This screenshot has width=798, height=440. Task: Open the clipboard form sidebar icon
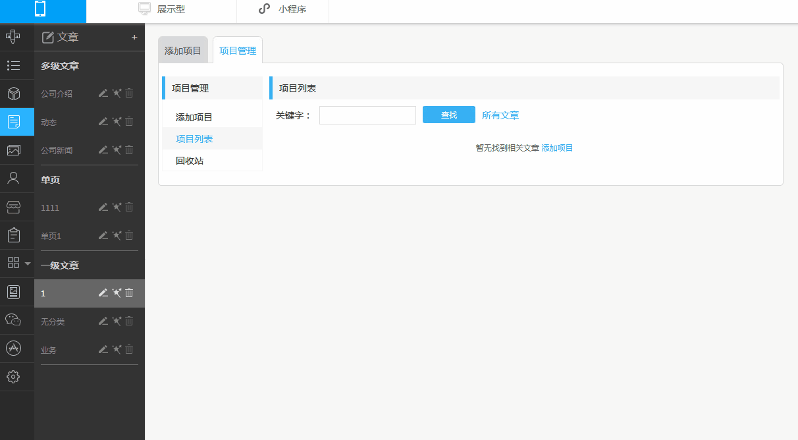click(x=13, y=234)
